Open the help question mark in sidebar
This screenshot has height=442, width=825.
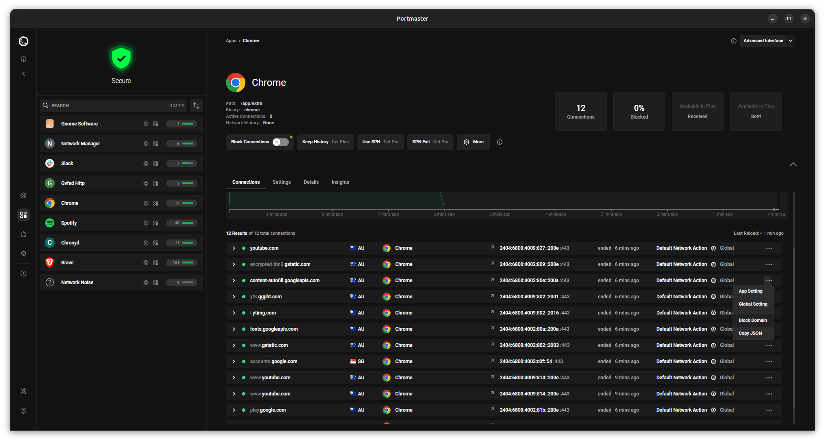click(24, 274)
